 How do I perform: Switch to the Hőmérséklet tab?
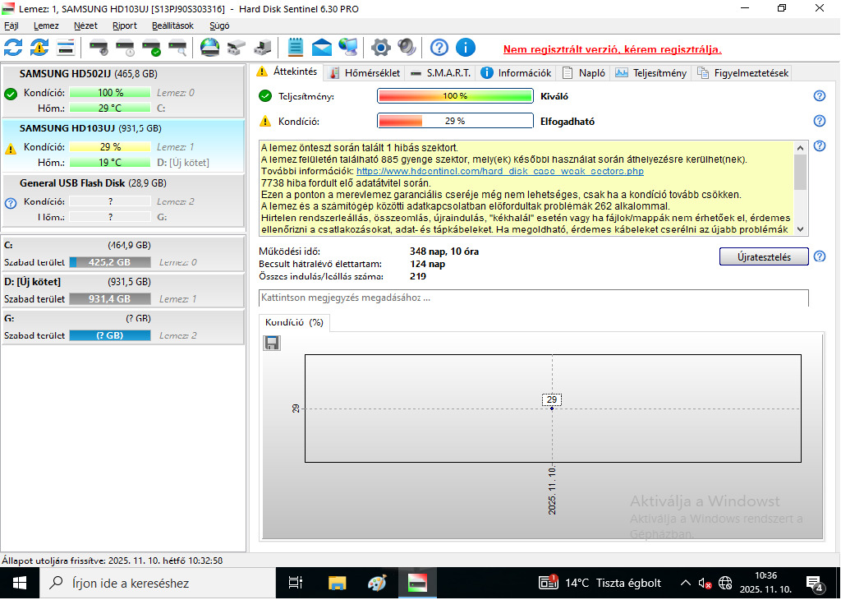pos(365,73)
